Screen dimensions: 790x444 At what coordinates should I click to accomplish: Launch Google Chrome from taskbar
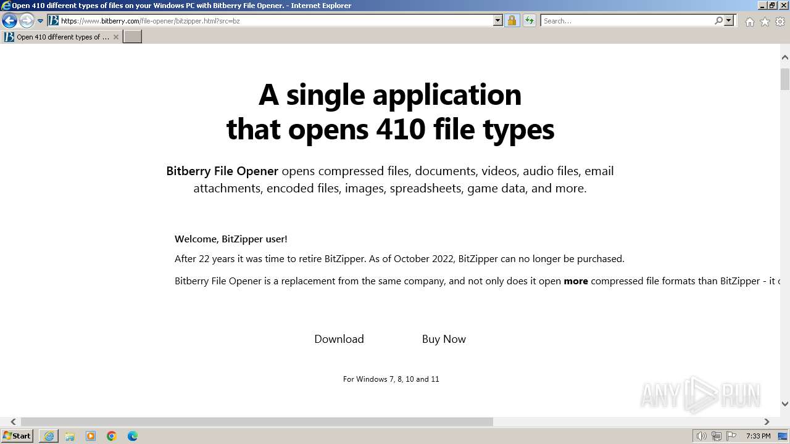112,436
